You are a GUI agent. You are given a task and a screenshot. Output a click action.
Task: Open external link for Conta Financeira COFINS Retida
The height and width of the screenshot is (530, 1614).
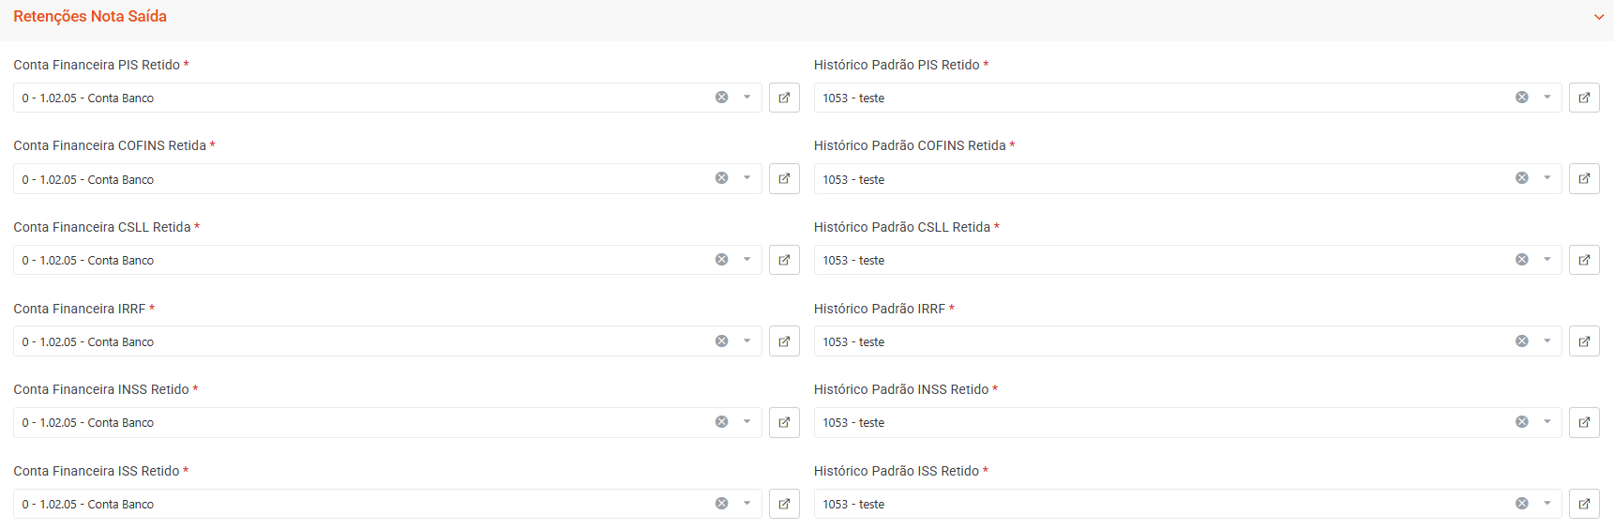[x=784, y=178]
